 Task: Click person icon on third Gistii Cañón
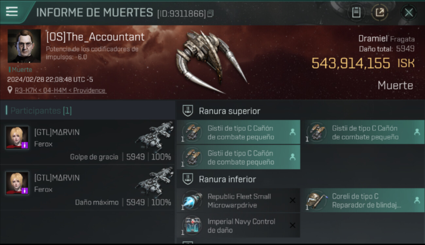(293, 157)
